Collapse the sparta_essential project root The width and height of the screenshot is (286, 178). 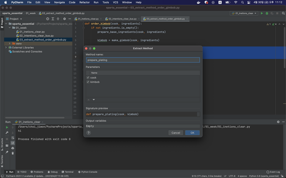[6, 24]
